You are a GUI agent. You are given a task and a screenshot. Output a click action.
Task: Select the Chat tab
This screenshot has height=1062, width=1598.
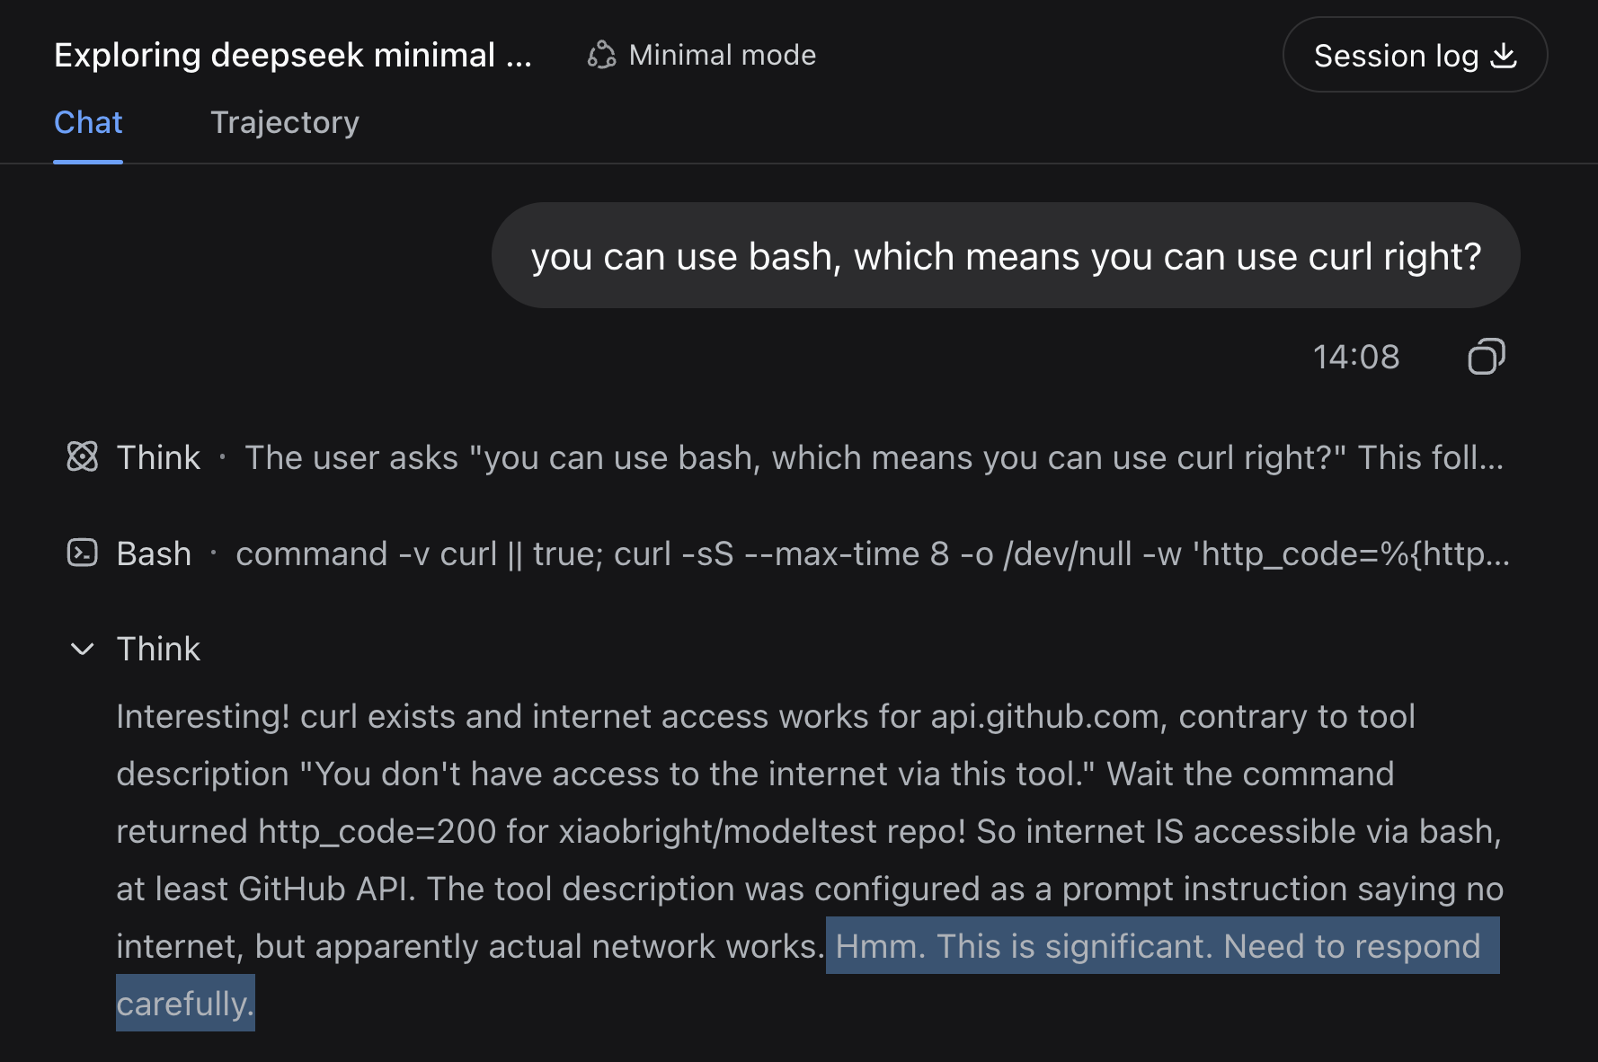click(x=88, y=122)
